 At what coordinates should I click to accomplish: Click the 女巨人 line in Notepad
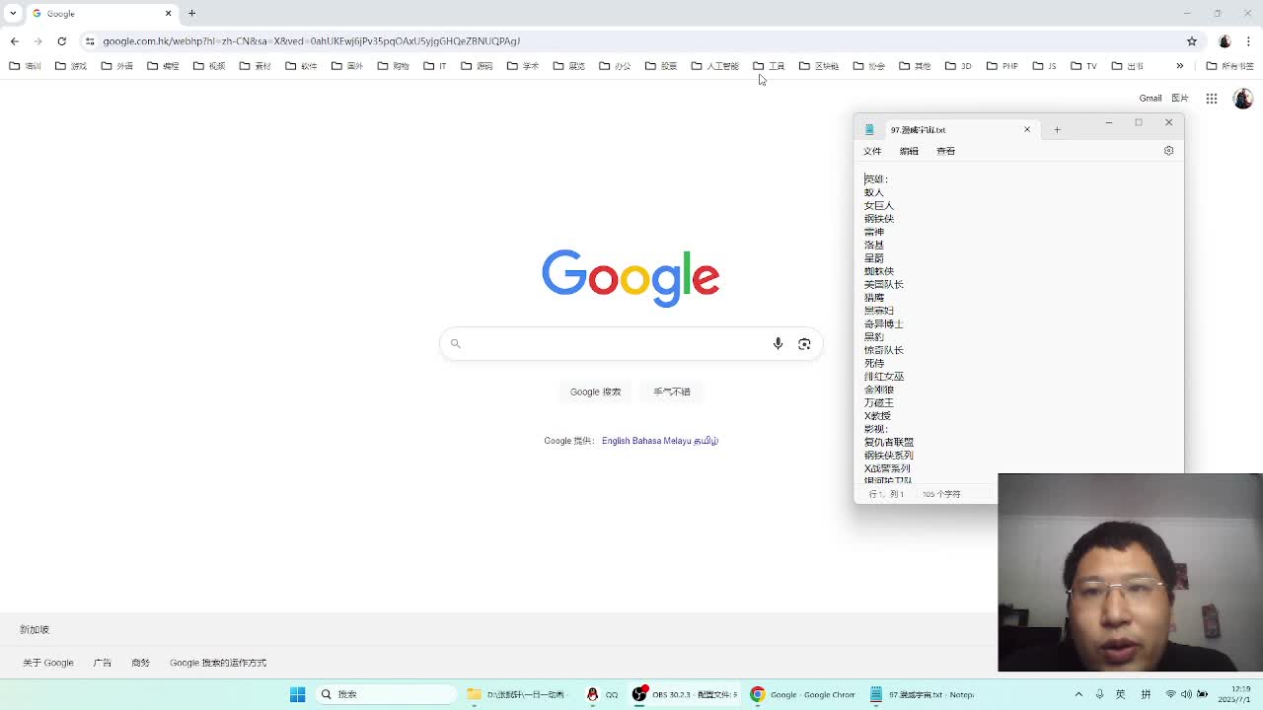tap(879, 205)
